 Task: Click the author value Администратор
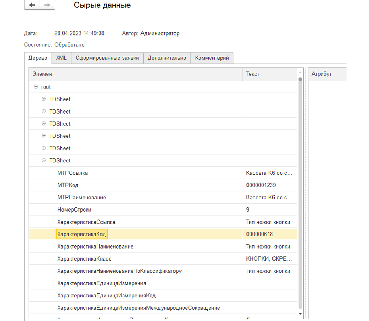160,33
